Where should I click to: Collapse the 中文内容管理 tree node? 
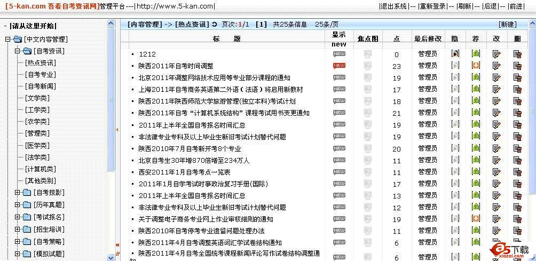pyautogui.click(x=8, y=39)
